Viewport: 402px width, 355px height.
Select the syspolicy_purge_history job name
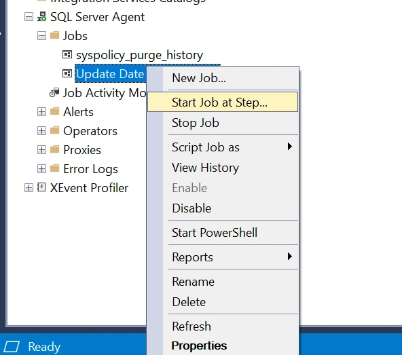click(139, 56)
